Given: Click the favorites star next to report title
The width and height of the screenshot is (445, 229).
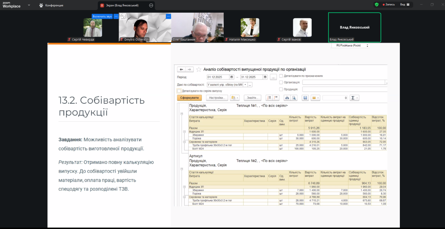Looking at the screenshot, I should (199, 69).
